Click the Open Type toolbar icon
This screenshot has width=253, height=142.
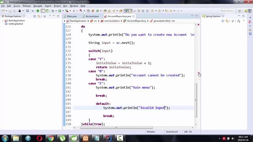pyautogui.click(x=105, y=11)
